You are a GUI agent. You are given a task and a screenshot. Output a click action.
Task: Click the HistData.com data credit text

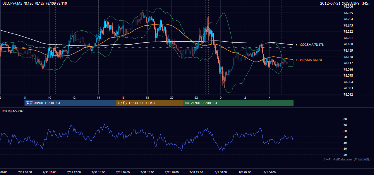tap(347, 159)
